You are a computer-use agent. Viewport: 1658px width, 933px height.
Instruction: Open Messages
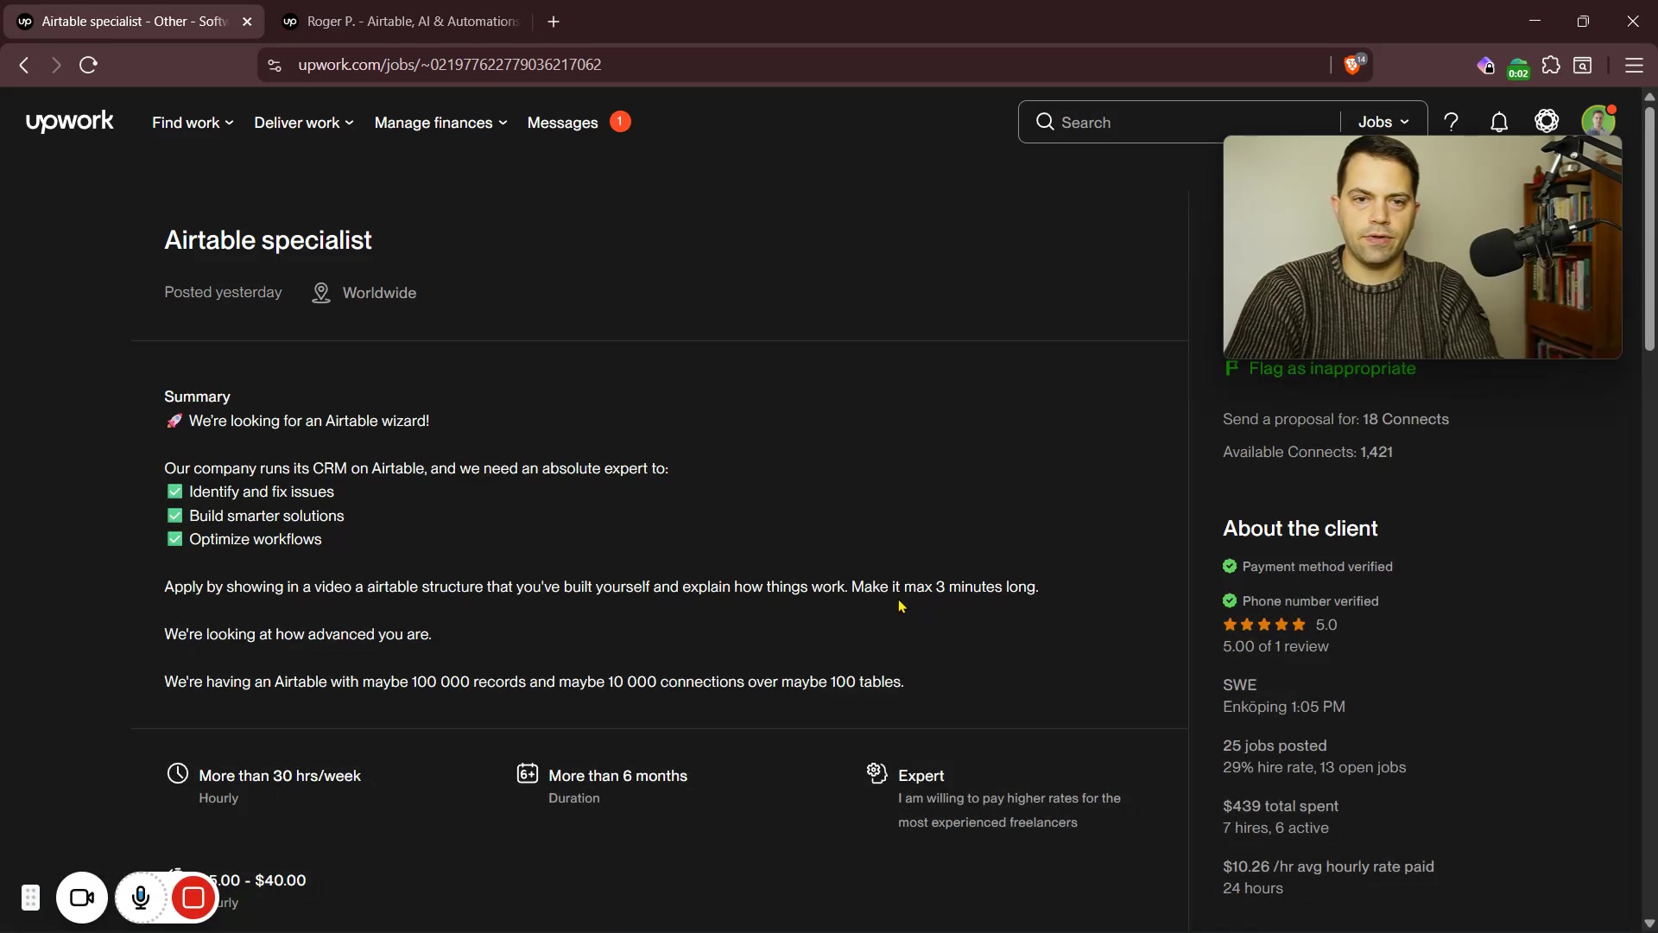563,123
